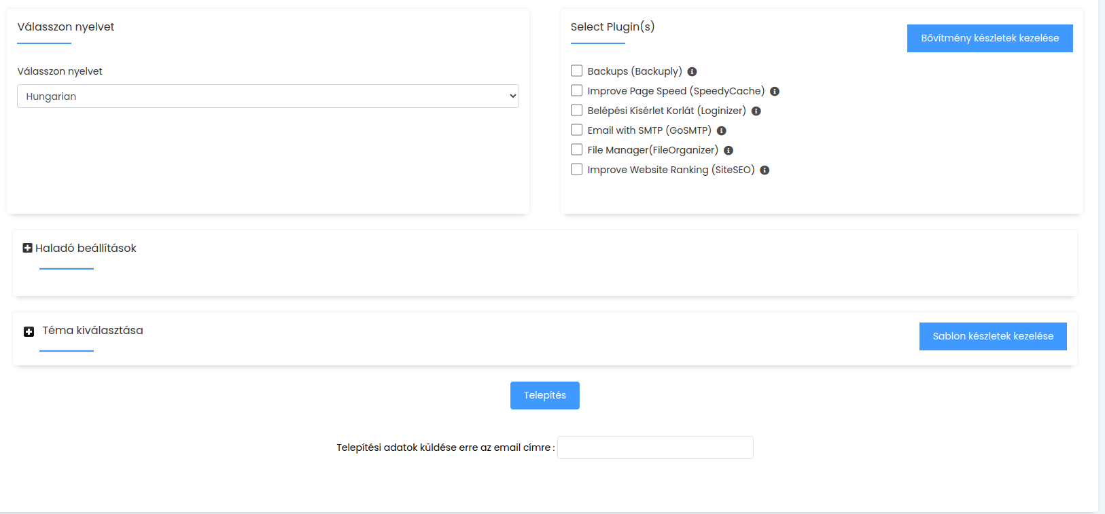Click Bővítmény készletek kezelése button
The width and height of the screenshot is (1105, 514).
(989, 38)
